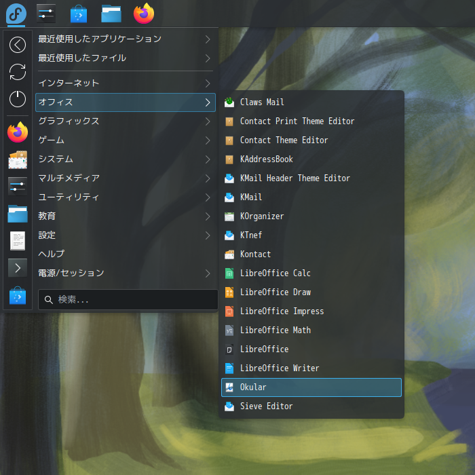Open LibreOffice start center entry

pyautogui.click(x=311, y=349)
